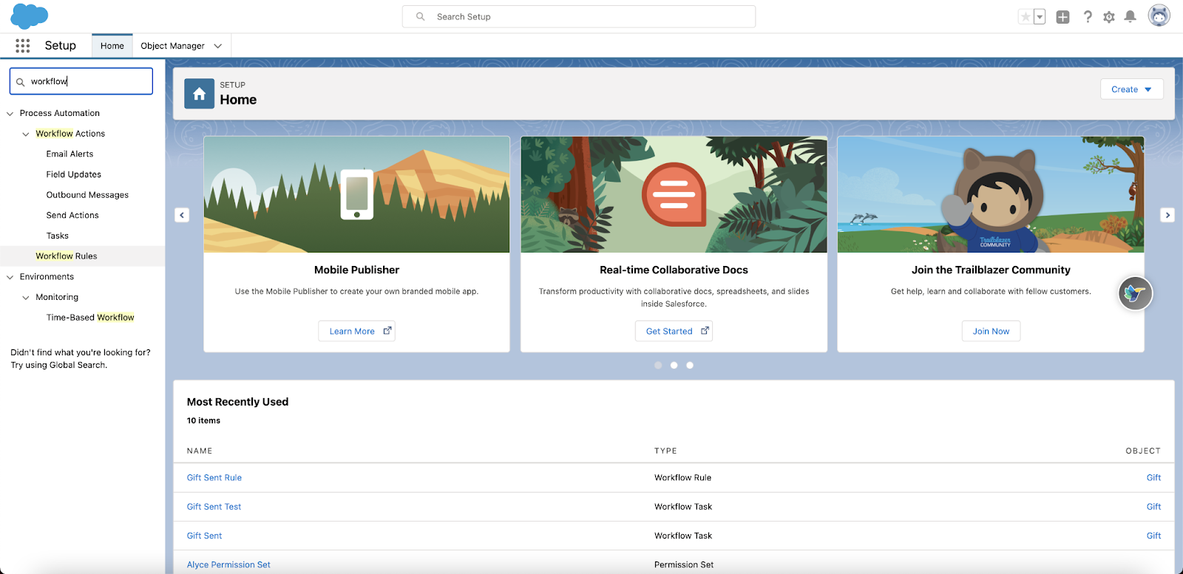Click the Permission Set type cell
Screen dimensions: 1183x574
click(684, 565)
